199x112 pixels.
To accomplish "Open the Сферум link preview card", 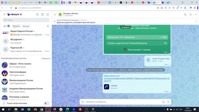I will 137,87.
